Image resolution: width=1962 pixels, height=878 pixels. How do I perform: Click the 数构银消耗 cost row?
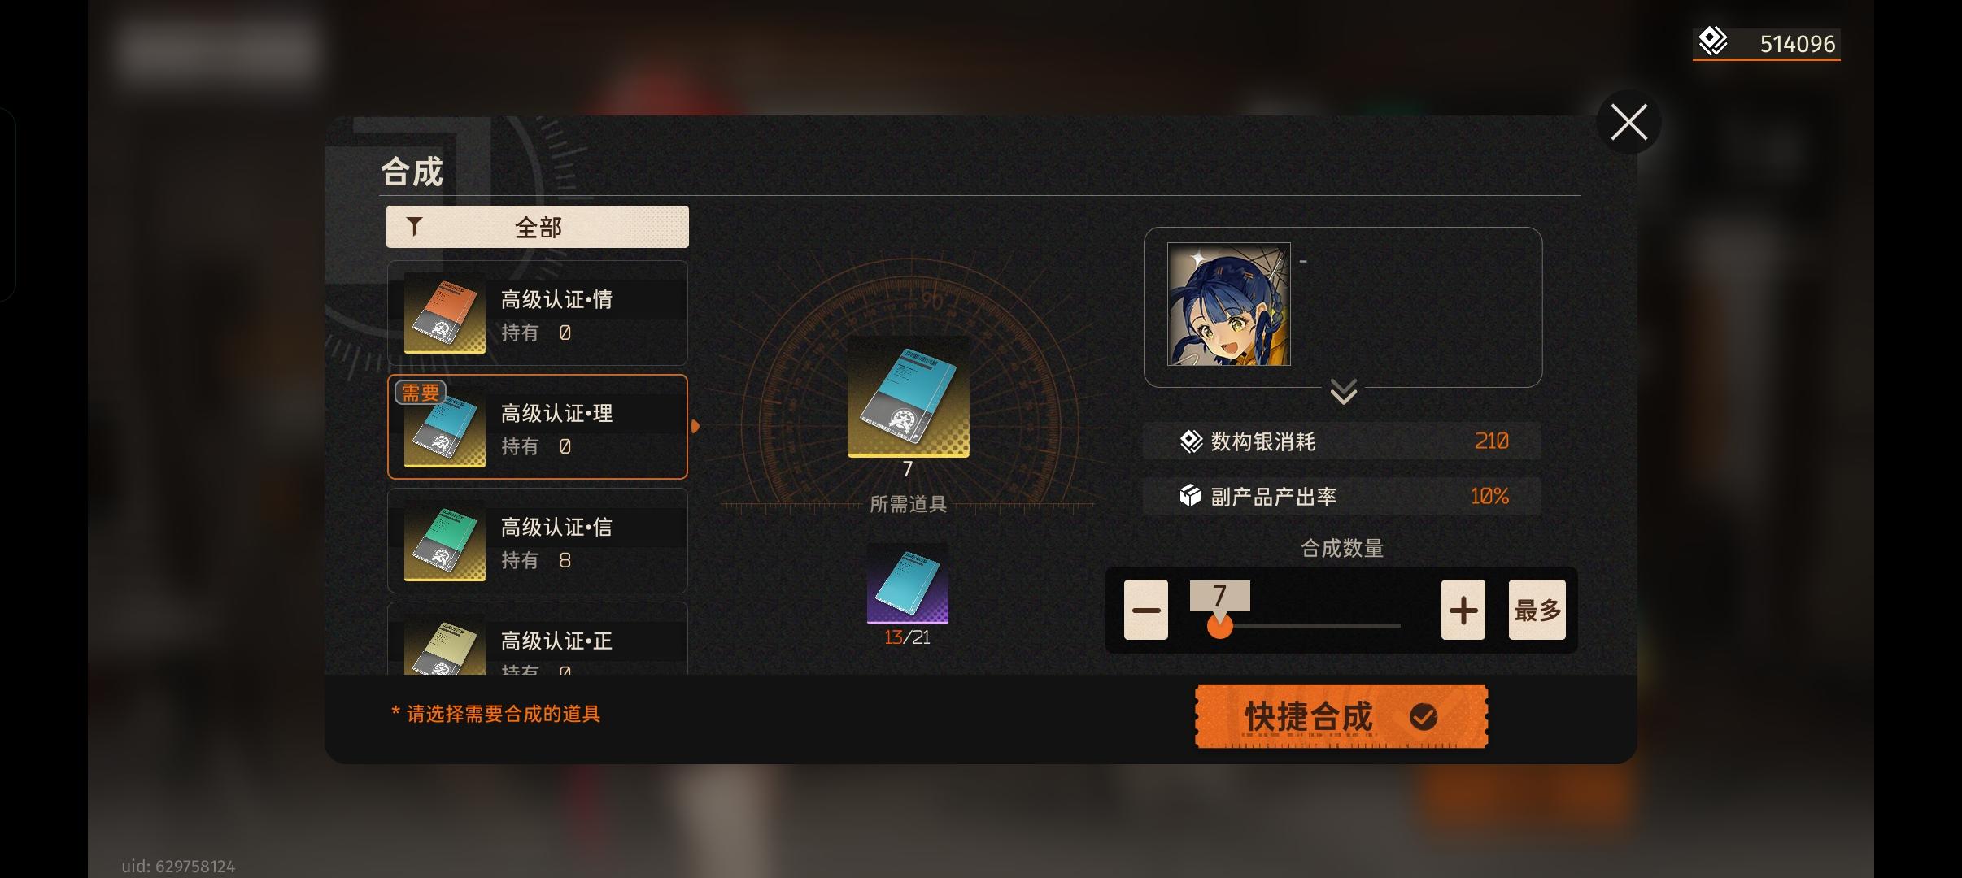(x=1342, y=441)
